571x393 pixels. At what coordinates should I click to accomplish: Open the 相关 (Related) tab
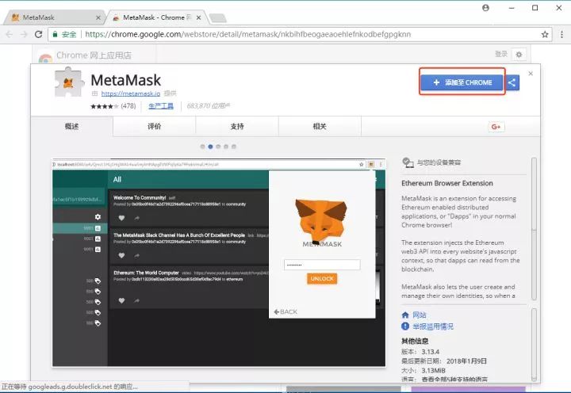click(319, 127)
